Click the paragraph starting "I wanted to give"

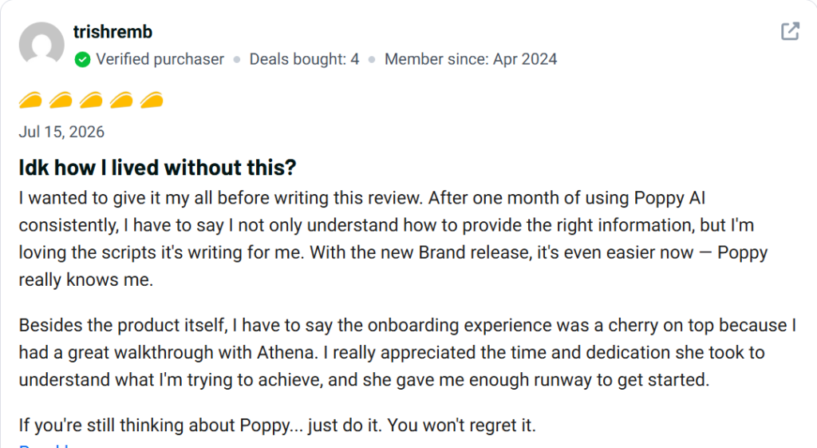(x=393, y=239)
